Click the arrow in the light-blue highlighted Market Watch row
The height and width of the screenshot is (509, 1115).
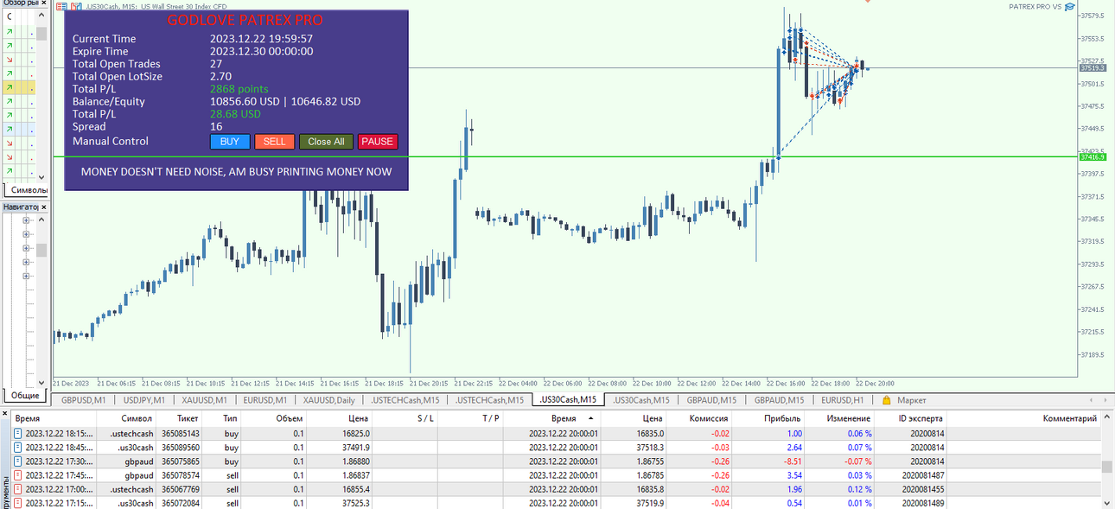coord(9,129)
